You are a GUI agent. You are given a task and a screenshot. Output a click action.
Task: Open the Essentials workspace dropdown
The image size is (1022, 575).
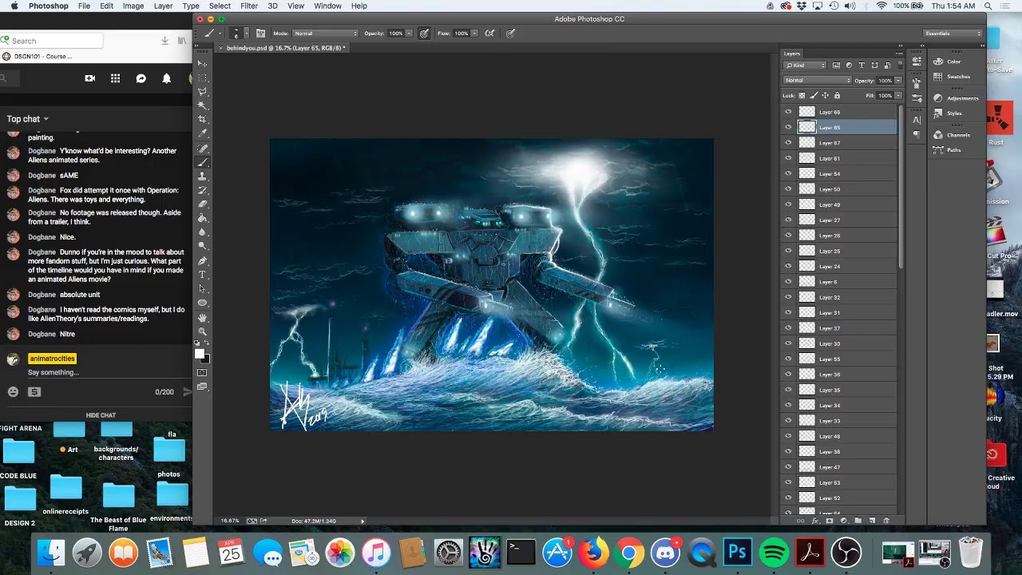(953, 34)
